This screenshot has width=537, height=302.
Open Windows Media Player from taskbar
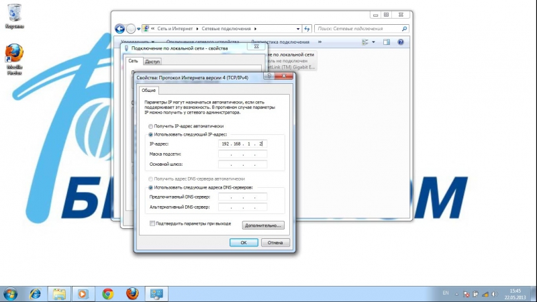coord(83,294)
